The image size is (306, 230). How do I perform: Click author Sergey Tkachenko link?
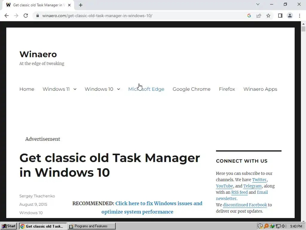[x=37, y=196]
